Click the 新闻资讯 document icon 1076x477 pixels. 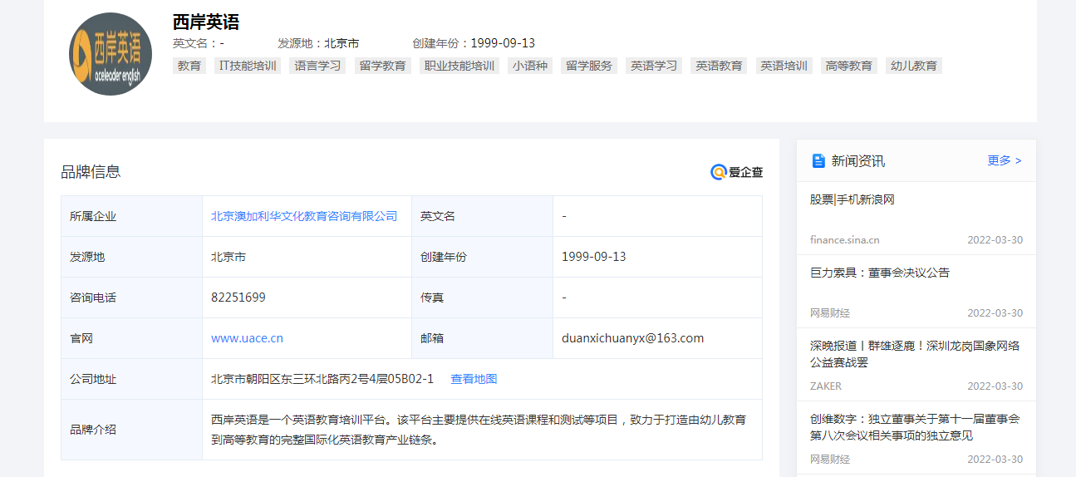coord(818,160)
